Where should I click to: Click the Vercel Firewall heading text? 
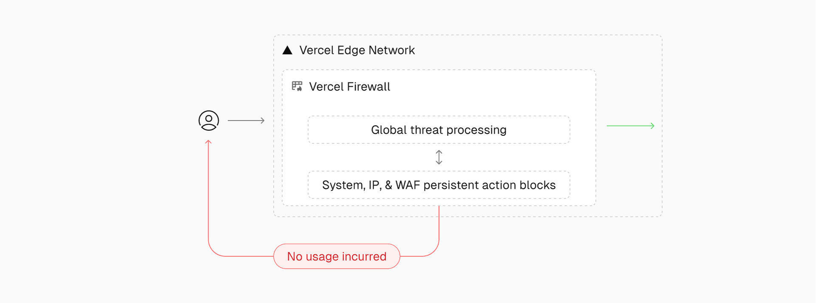[x=349, y=87]
